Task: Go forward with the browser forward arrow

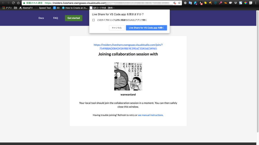Action: (x=8, y=3)
